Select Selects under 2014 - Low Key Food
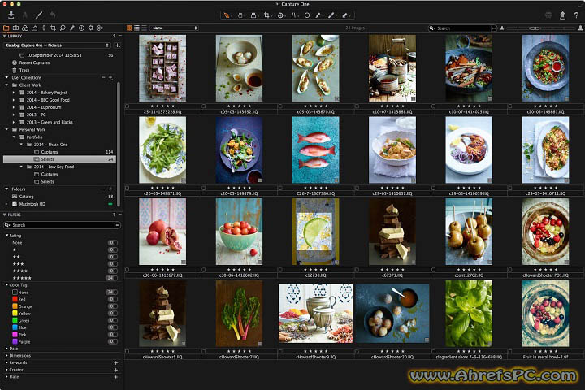This screenshot has width=585, height=390. [x=47, y=182]
